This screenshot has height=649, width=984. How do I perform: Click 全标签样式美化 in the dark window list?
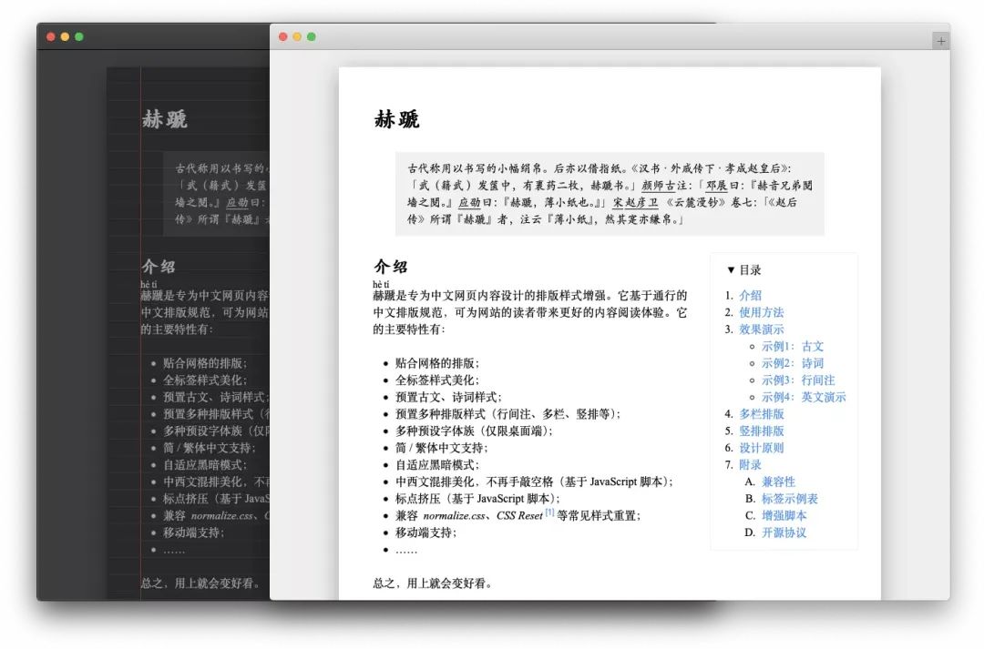[x=205, y=380]
